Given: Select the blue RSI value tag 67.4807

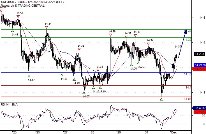Looking at the screenshot, I should tap(199, 108).
